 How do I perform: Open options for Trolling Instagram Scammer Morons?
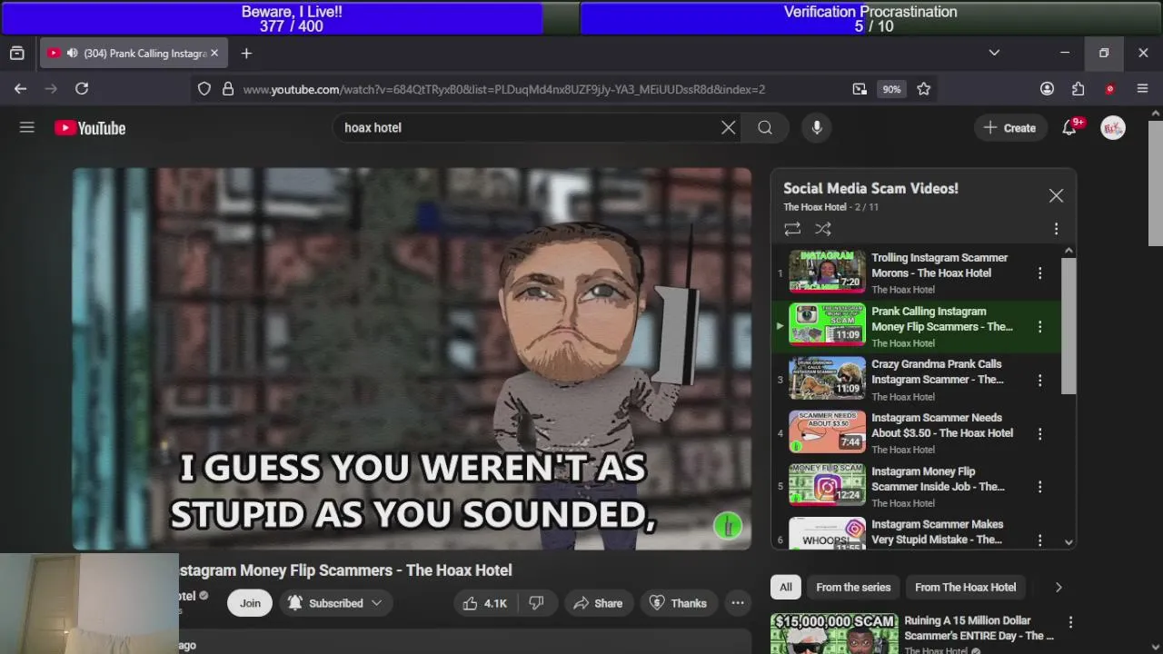(x=1040, y=273)
